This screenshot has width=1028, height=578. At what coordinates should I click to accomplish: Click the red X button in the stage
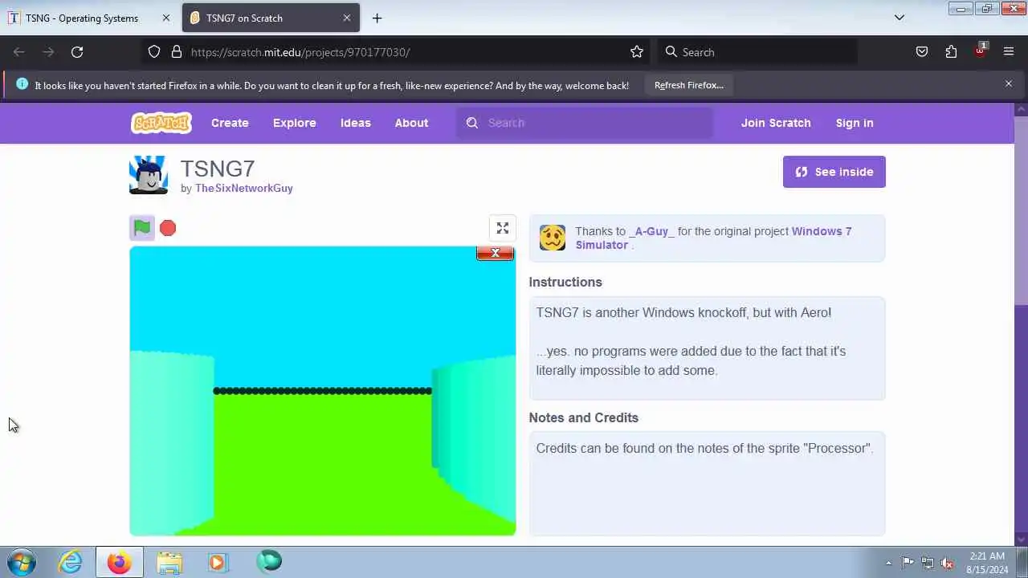(495, 253)
